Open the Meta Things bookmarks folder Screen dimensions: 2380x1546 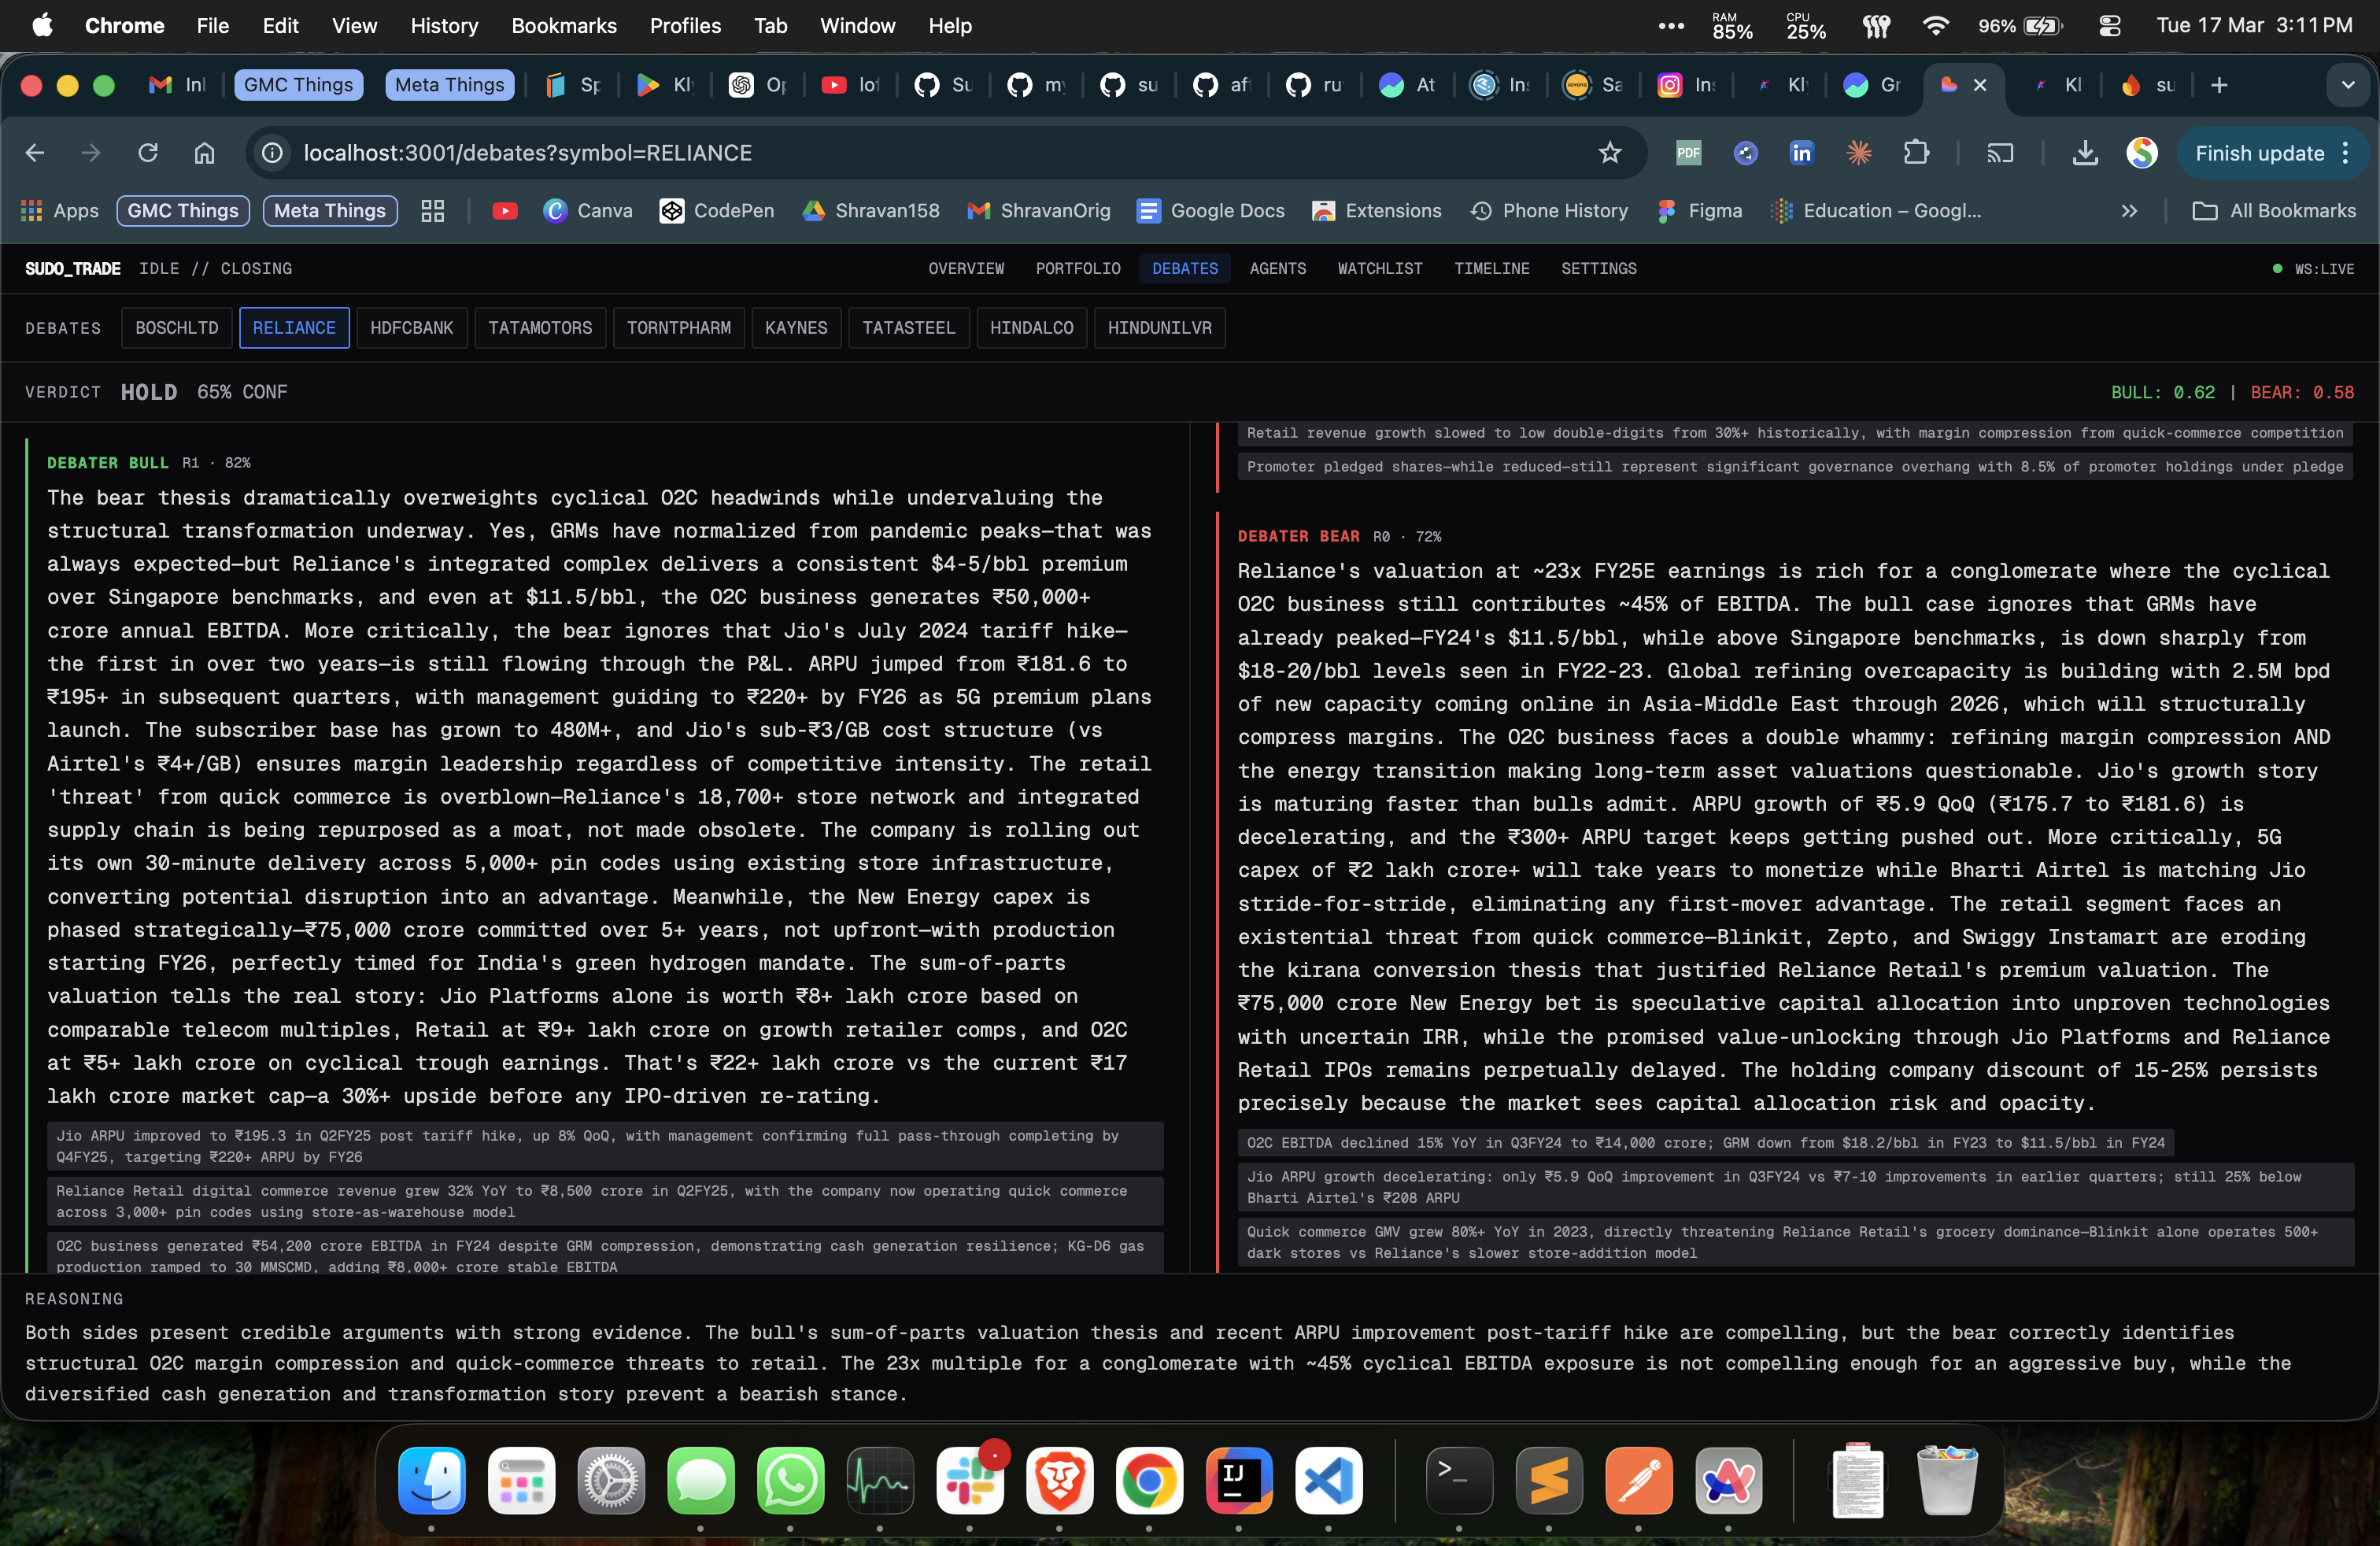coord(330,211)
